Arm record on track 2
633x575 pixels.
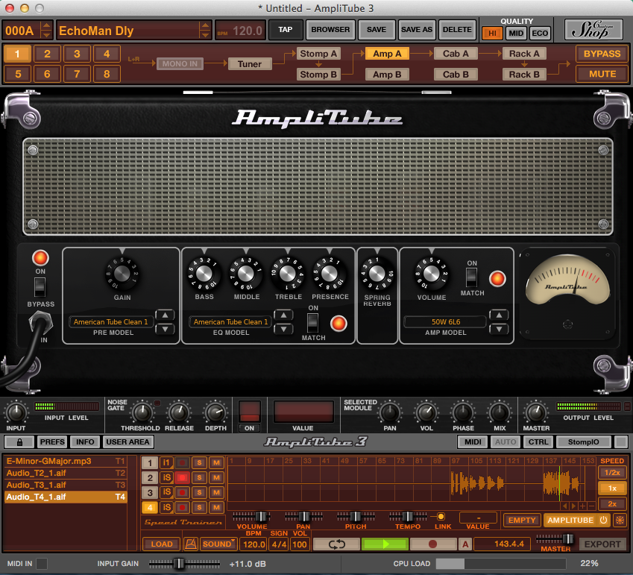(182, 478)
